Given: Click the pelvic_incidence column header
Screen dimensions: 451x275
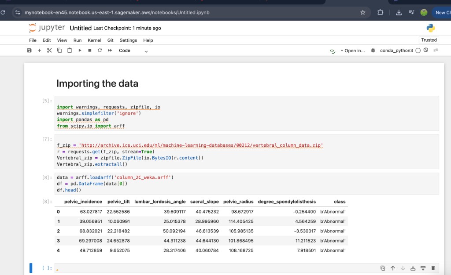Looking at the screenshot, I should (x=83, y=202).
